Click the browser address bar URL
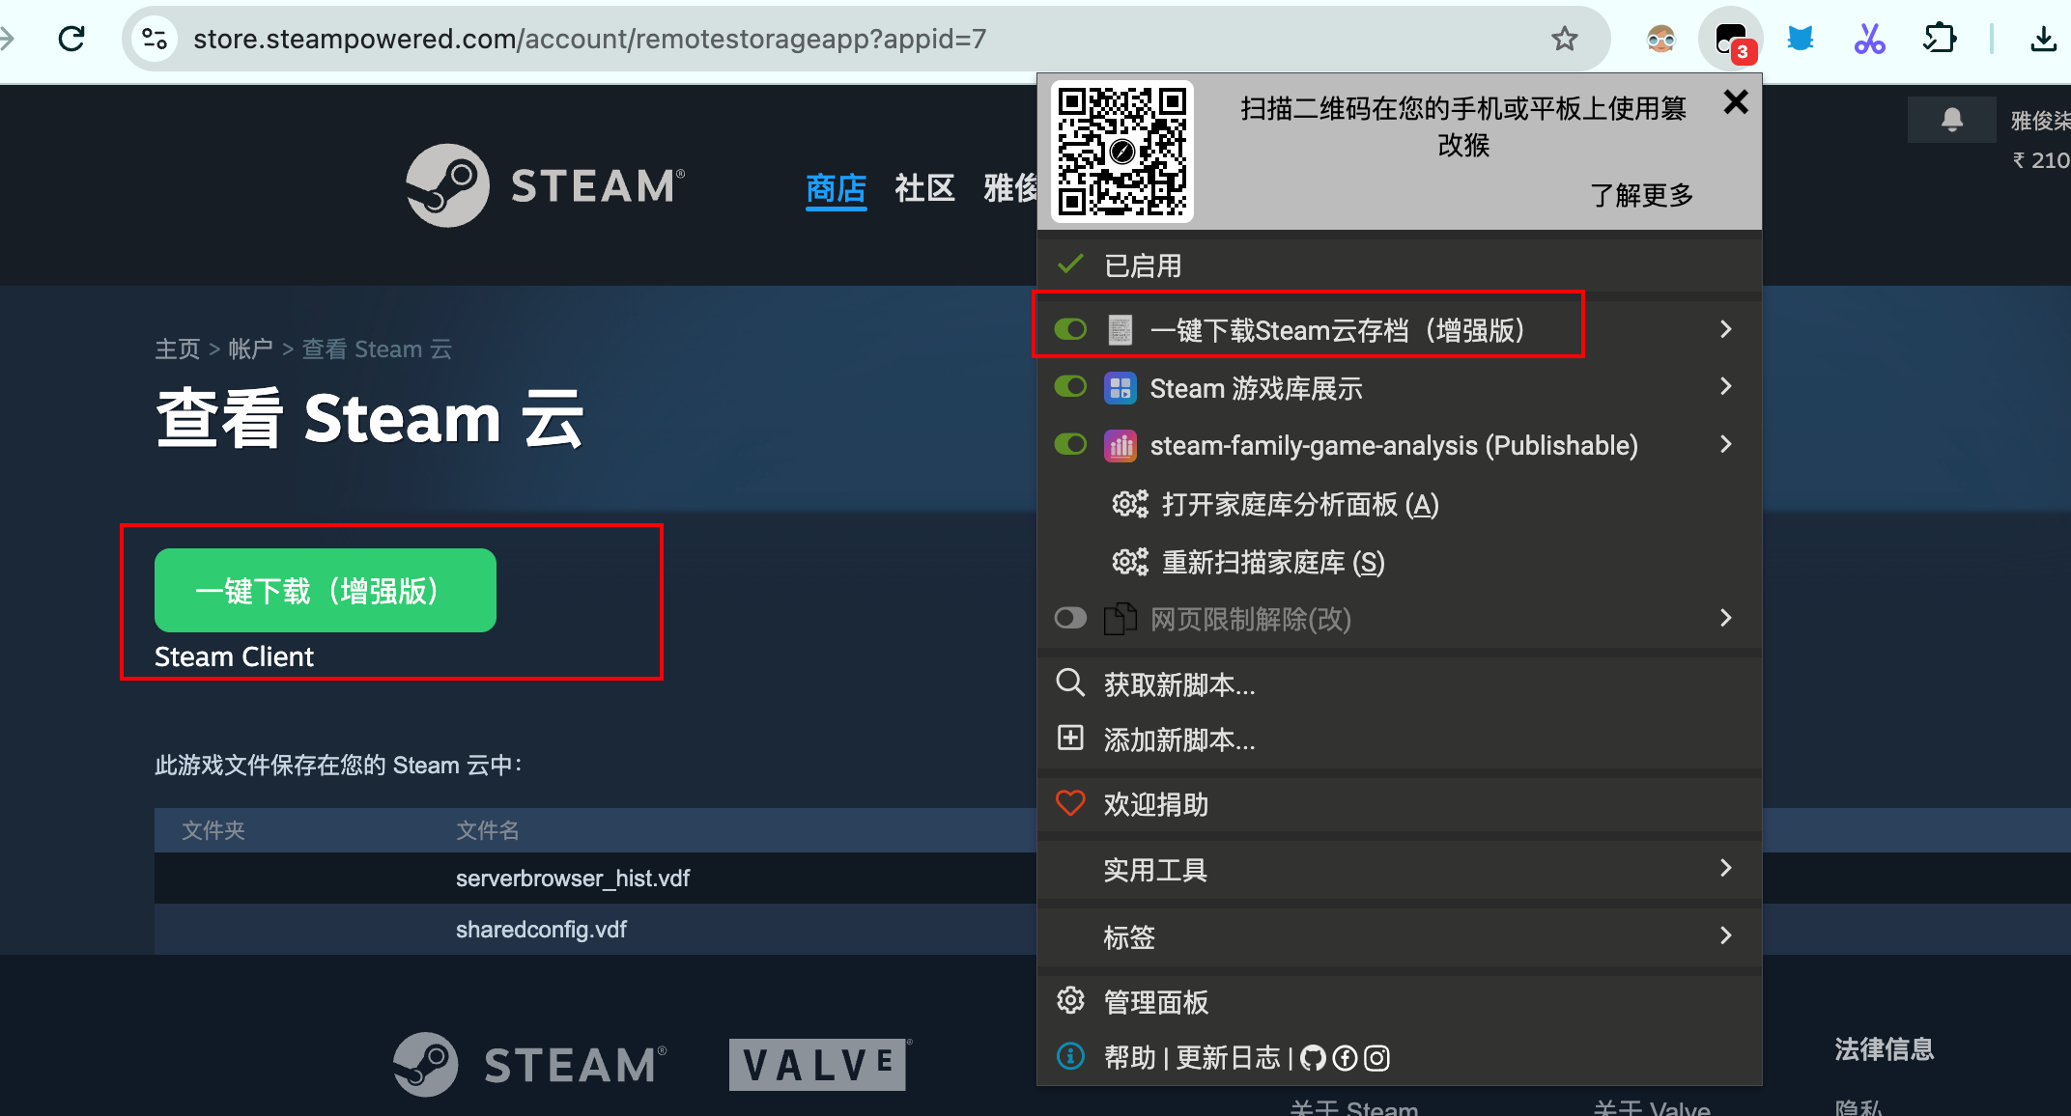Viewport: 2071px width, 1116px height. [589, 39]
